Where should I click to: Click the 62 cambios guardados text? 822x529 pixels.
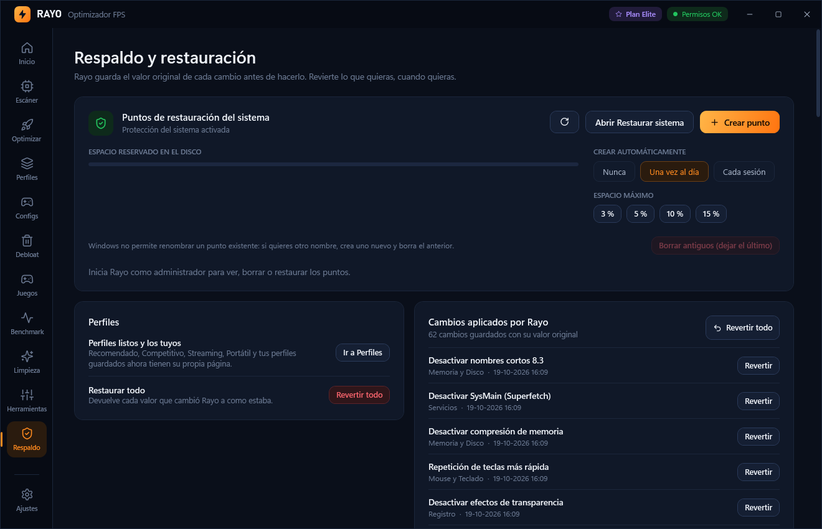(503, 334)
